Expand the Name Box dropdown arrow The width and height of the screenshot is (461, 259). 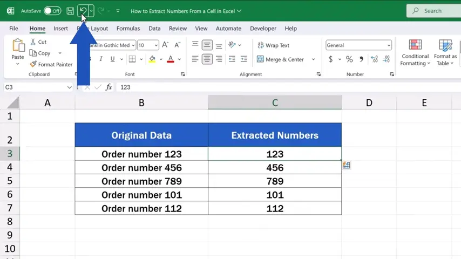point(69,87)
